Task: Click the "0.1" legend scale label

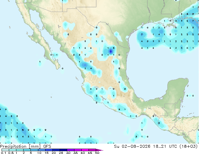Action: coord(3,153)
